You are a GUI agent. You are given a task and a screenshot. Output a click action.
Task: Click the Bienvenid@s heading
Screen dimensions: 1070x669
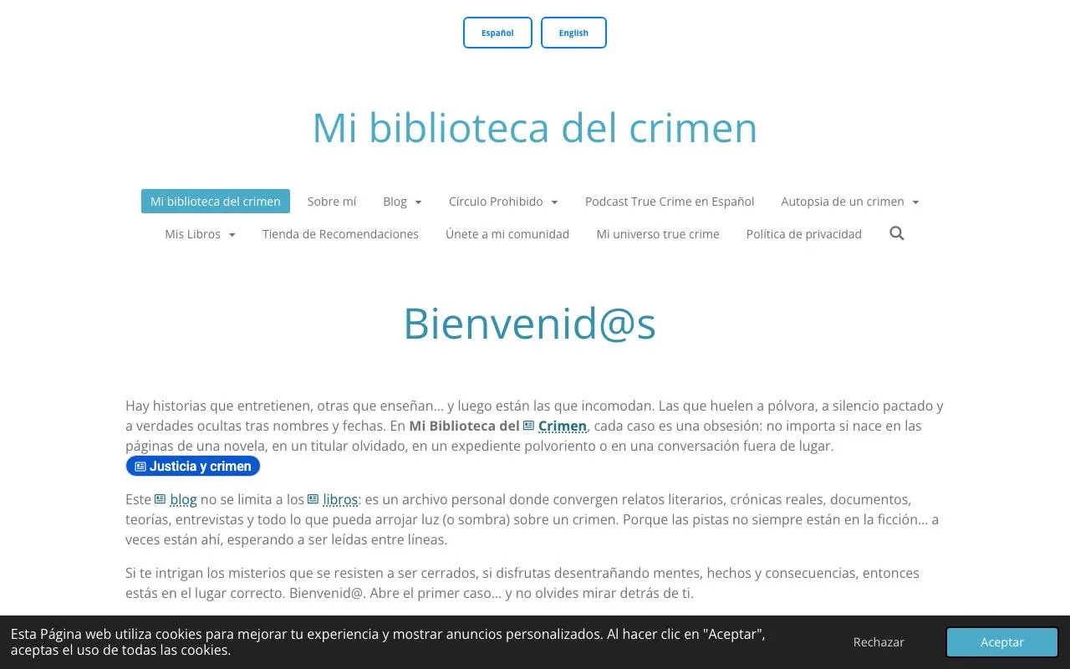click(x=529, y=323)
